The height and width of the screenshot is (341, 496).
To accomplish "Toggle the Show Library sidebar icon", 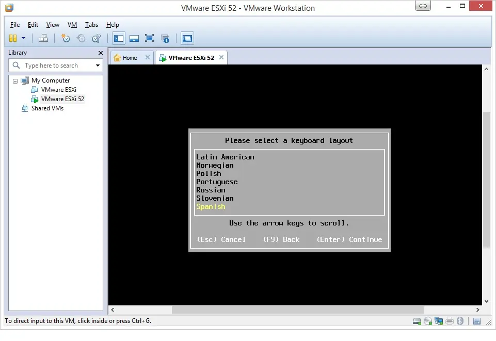I will tap(119, 38).
